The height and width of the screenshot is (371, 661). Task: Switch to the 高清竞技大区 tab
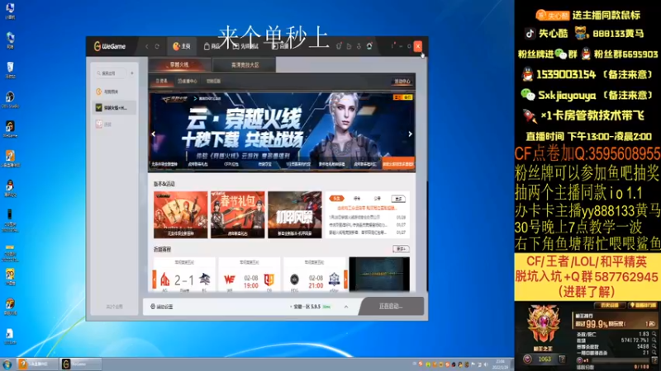[x=245, y=65]
